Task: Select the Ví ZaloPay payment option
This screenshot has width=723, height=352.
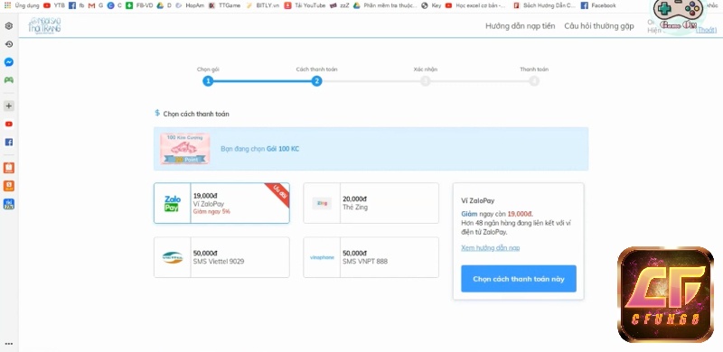Action: coord(221,203)
